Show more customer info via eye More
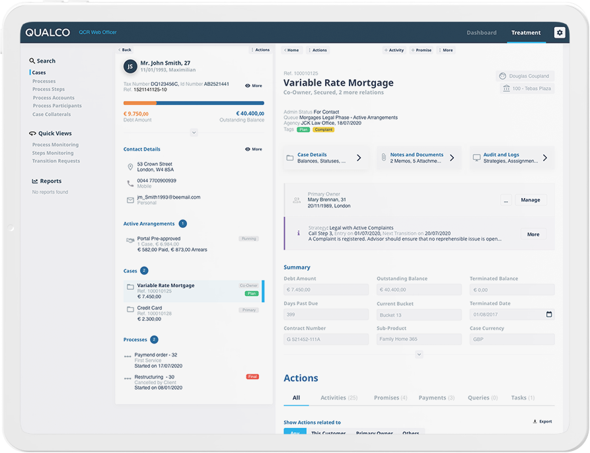 coord(254,86)
